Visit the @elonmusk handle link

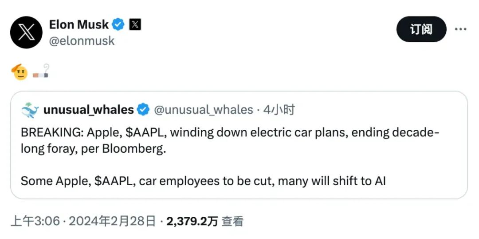pyautogui.click(x=82, y=41)
